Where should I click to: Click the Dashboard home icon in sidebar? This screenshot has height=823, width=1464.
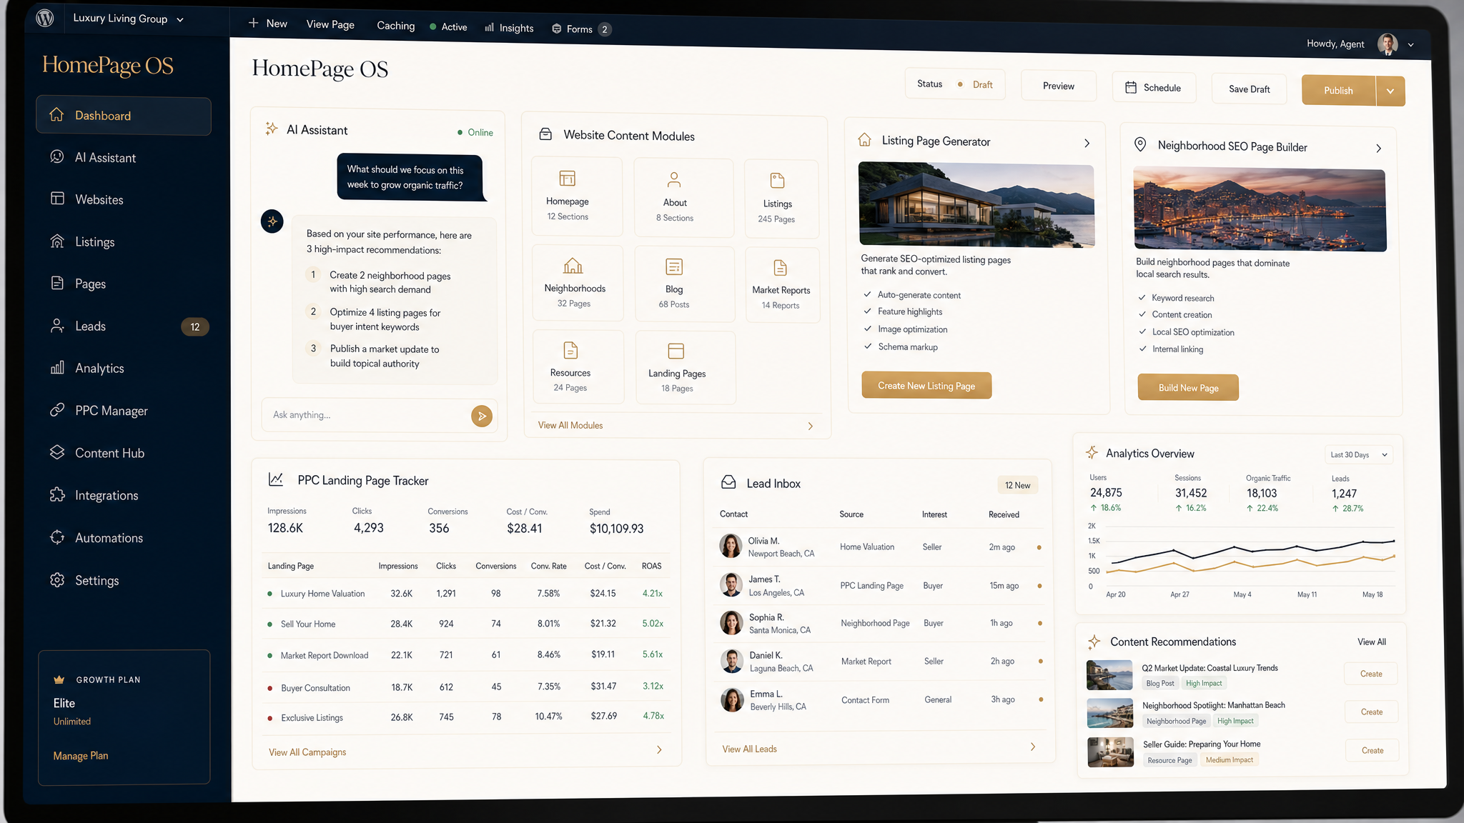tap(56, 115)
